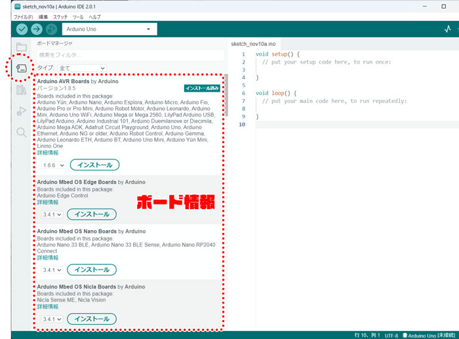Click the void setup() line in editor
The width and height of the screenshot is (459, 339).
pos(277,54)
